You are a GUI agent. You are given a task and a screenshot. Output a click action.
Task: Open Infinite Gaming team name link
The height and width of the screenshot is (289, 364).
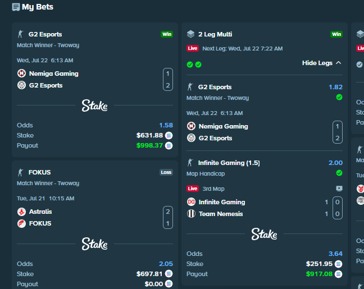pyautogui.click(x=222, y=202)
